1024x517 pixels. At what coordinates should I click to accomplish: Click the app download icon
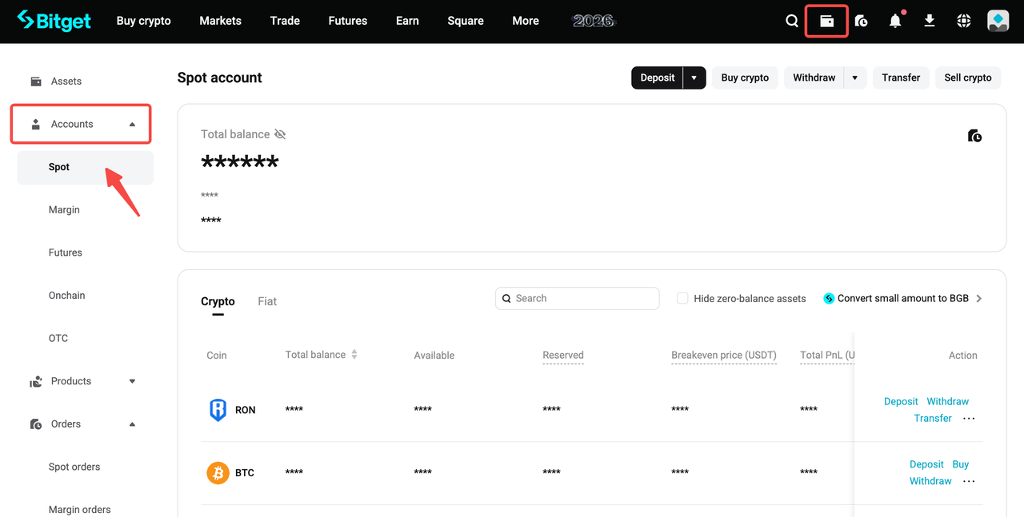click(930, 21)
